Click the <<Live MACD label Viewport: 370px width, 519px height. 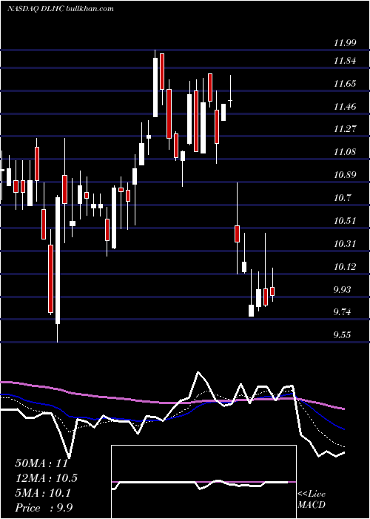312,499
